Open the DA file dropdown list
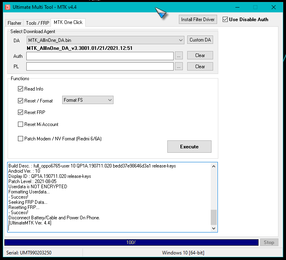Image resolution: width=286 pixels, height=260 pixels. [181, 40]
